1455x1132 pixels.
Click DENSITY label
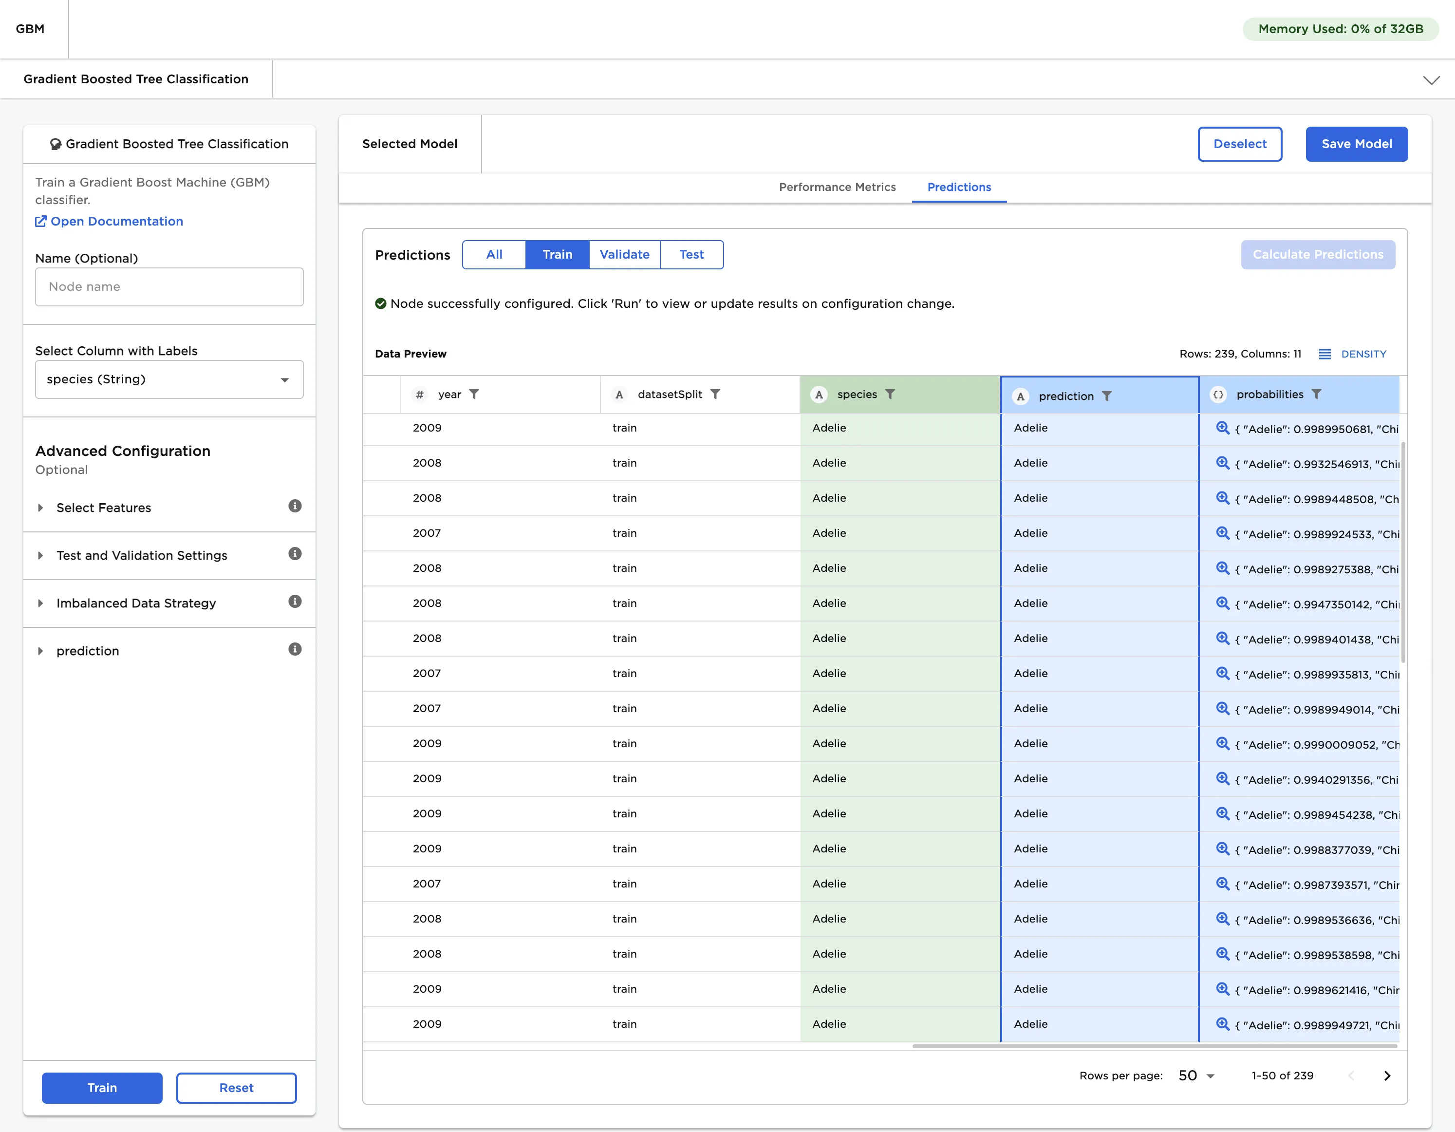point(1363,355)
